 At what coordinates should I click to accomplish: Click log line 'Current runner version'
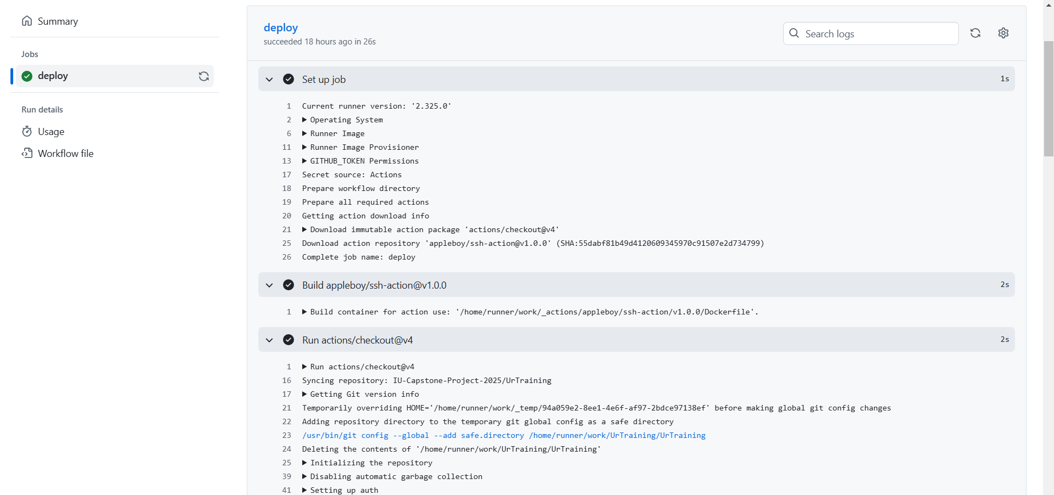pos(376,106)
